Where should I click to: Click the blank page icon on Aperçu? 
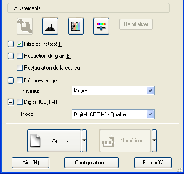35,141
